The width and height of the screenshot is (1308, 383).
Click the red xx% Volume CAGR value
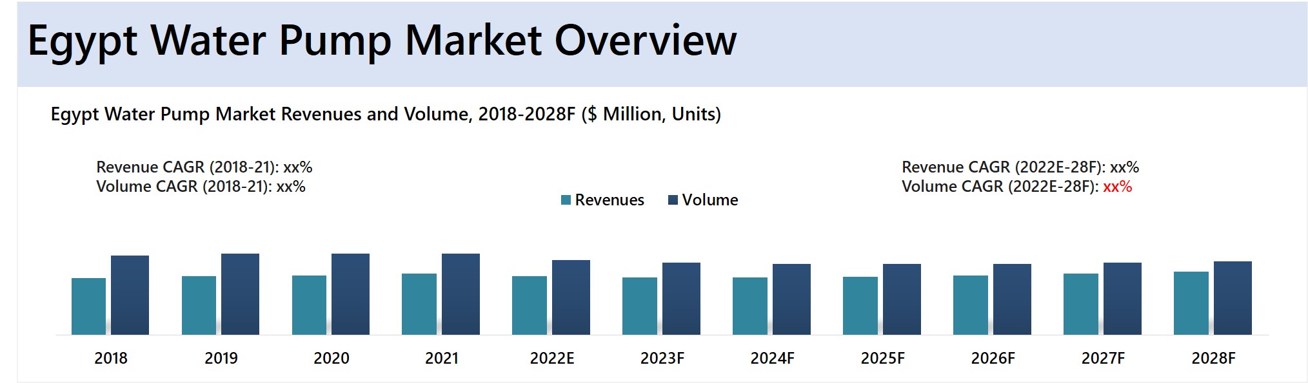click(x=1117, y=187)
